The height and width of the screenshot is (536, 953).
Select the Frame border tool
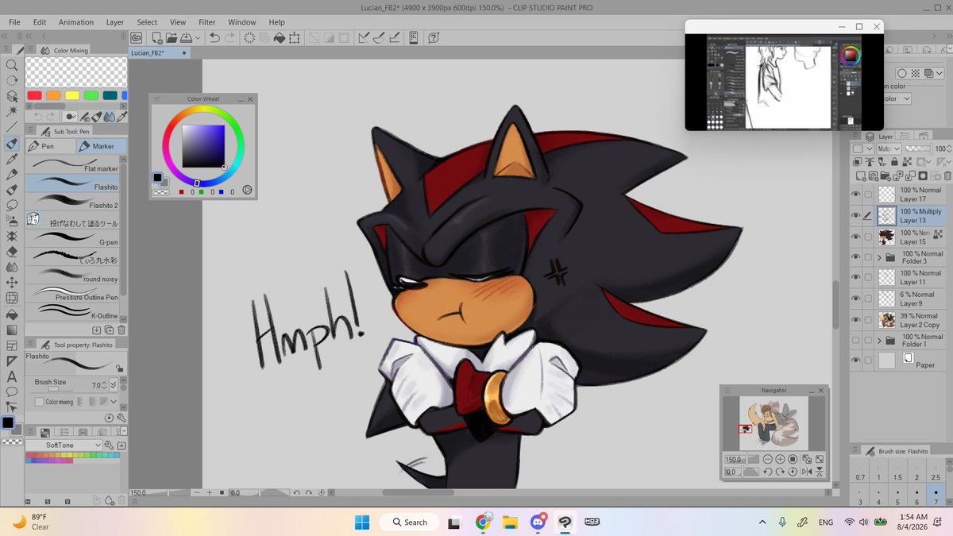(x=12, y=347)
